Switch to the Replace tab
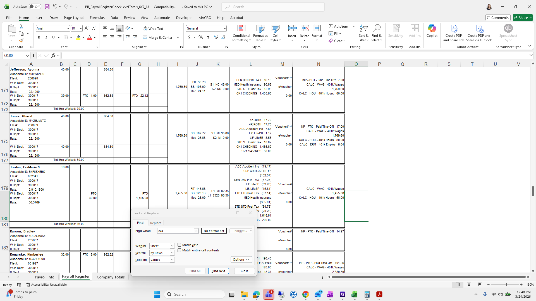This screenshot has height=301, width=536. [155, 223]
